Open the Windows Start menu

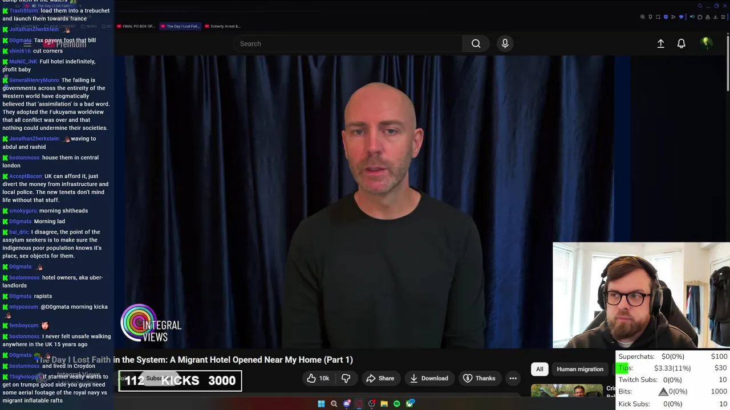[321, 404]
